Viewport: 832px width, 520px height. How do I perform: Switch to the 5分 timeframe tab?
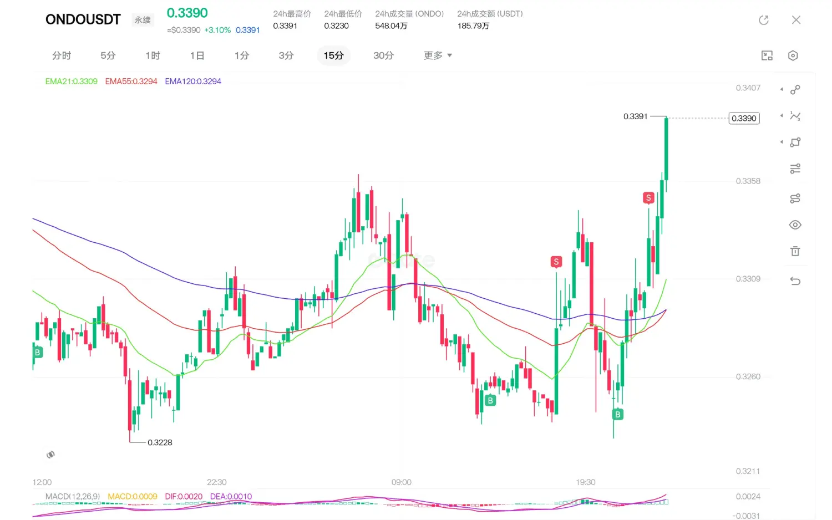(x=108, y=55)
